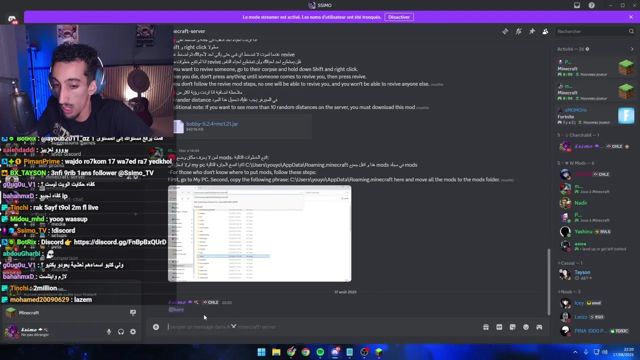The height and width of the screenshot is (360, 640).
Task: Show hidden tray icons chevron
Action: (x=575, y=352)
